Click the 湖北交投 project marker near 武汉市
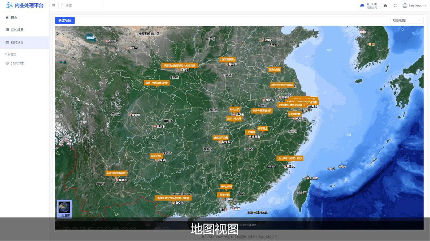 (x=235, y=109)
